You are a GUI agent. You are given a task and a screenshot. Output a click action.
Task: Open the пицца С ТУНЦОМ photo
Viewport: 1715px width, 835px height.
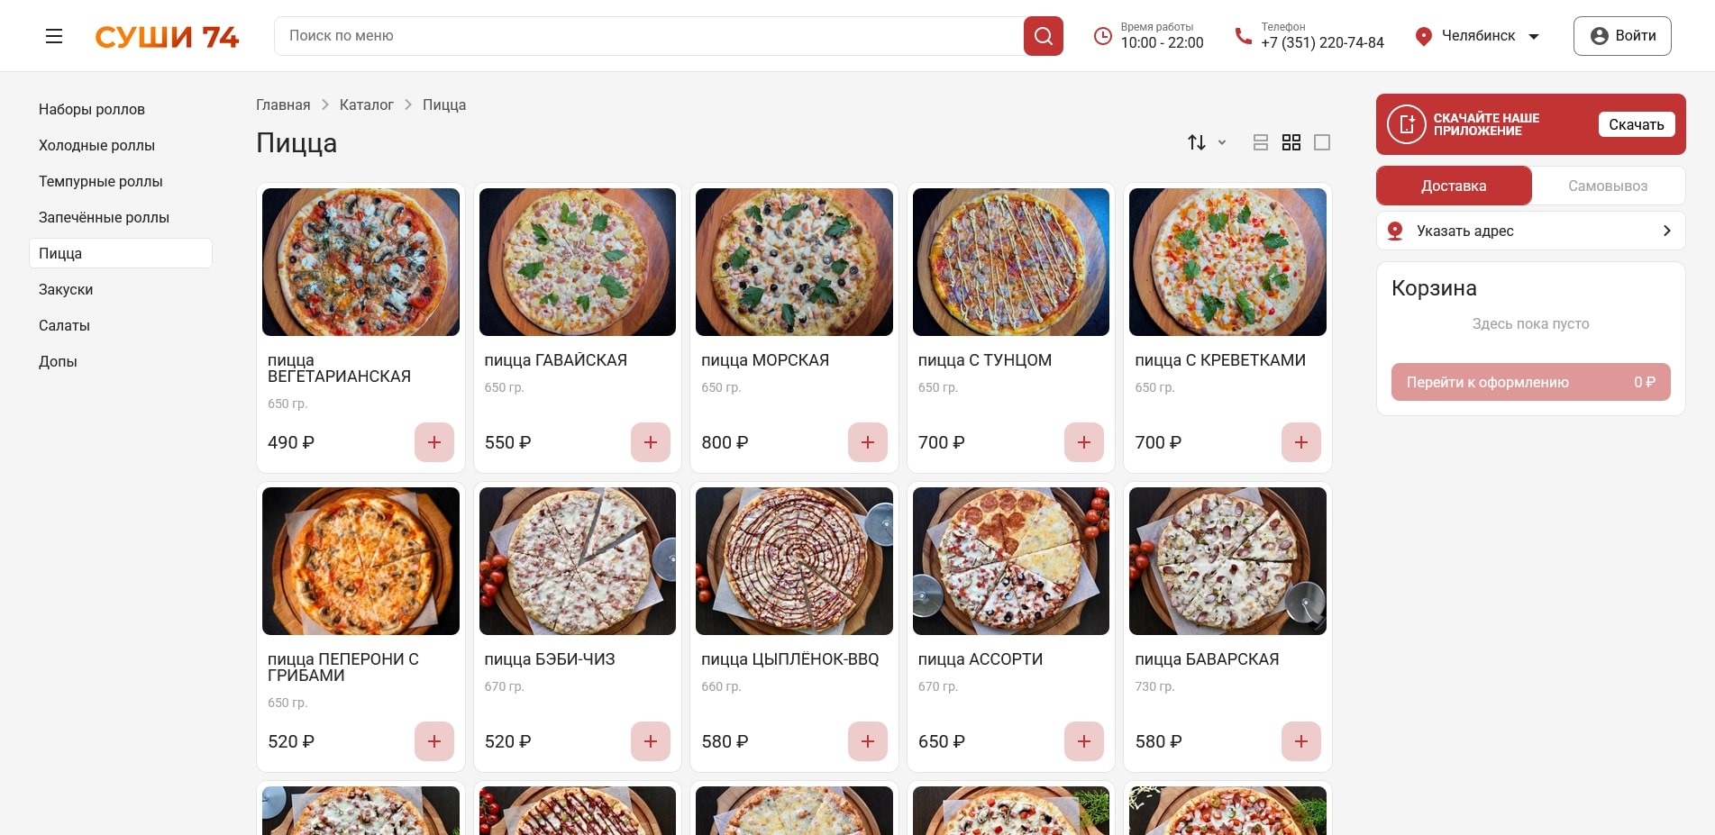click(x=1010, y=262)
